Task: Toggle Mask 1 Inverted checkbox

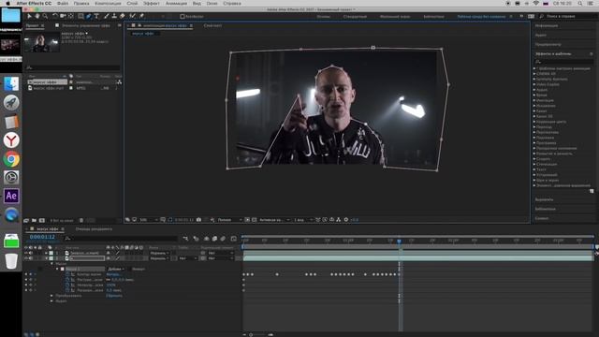Action: (x=129, y=269)
